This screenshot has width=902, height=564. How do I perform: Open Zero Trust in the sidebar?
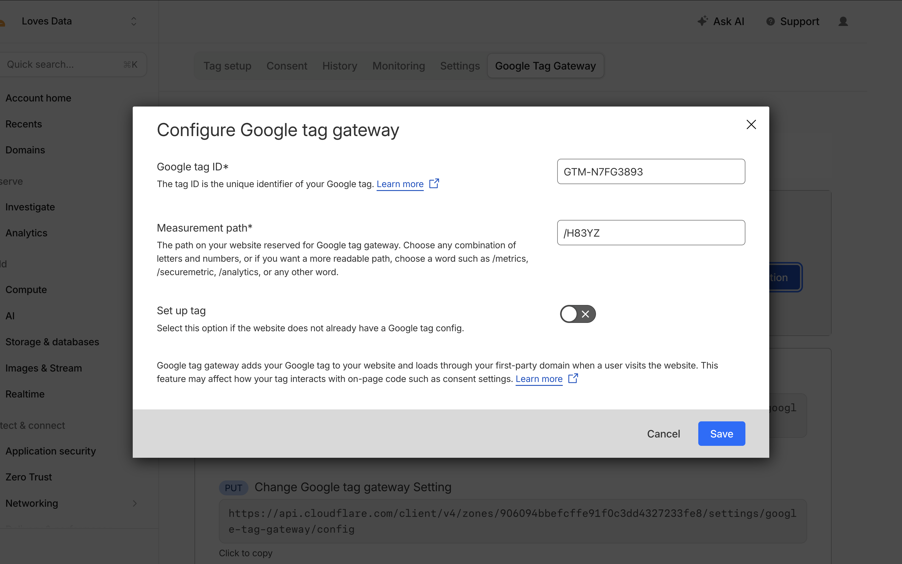click(29, 477)
